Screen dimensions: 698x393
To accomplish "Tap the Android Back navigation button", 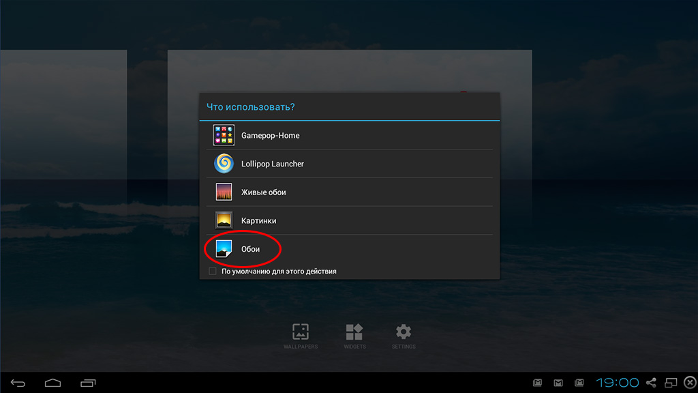I will pyautogui.click(x=18, y=383).
